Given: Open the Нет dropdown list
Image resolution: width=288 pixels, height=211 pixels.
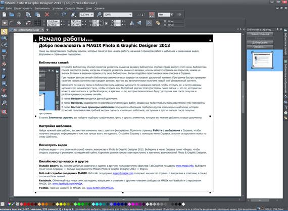Looking at the screenshot, I should click(x=172, y=15).
